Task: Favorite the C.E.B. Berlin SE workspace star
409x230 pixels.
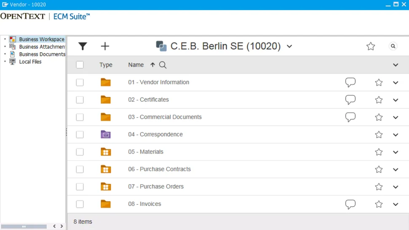Action: click(371, 46)
